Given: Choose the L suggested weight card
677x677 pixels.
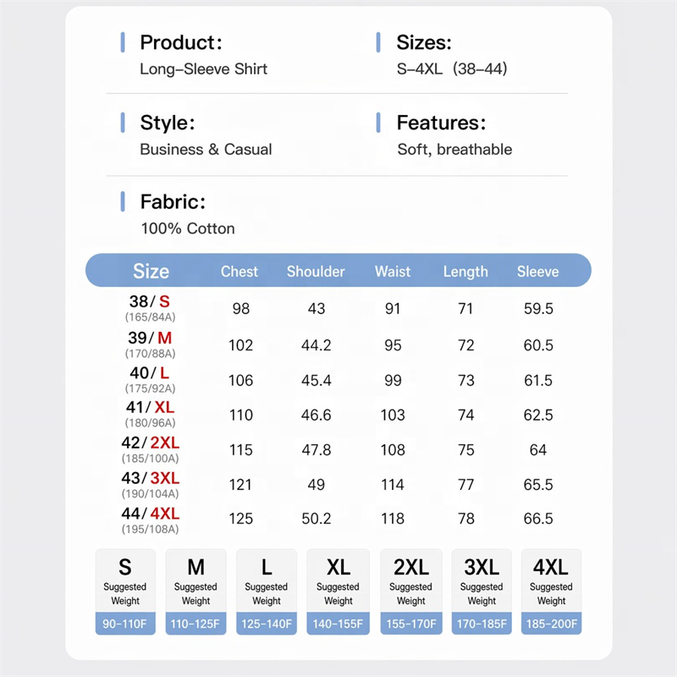Looking at the screenshot, I should click(x=267, y=592).
